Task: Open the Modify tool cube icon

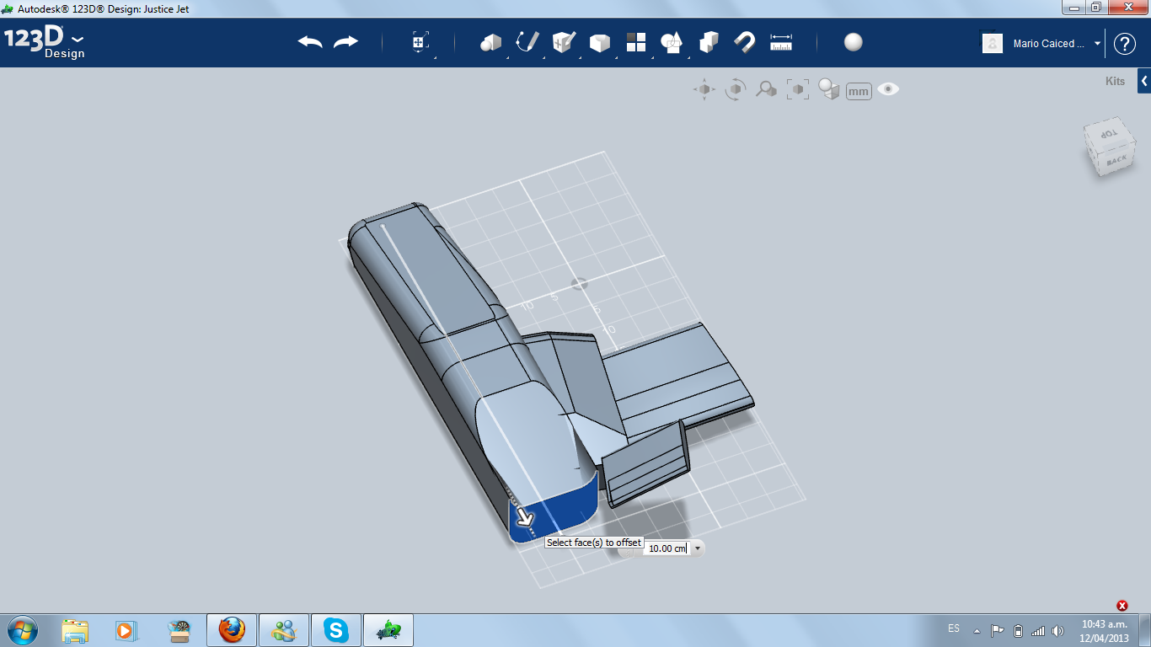Action: (x=600, y=42)
